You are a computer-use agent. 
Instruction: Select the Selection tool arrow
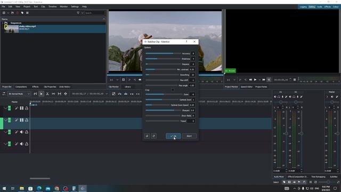(x=42, y=94)
